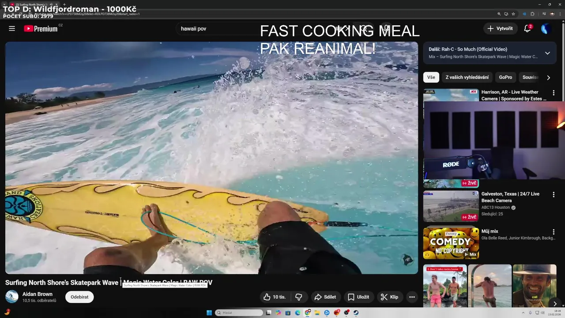This screenshot has height=318, width=565.
Task: Open the account avatar menu
Action: [546, 28]
